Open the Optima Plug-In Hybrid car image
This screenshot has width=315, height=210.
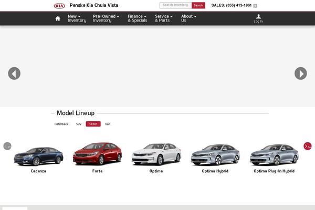[274, 155]
